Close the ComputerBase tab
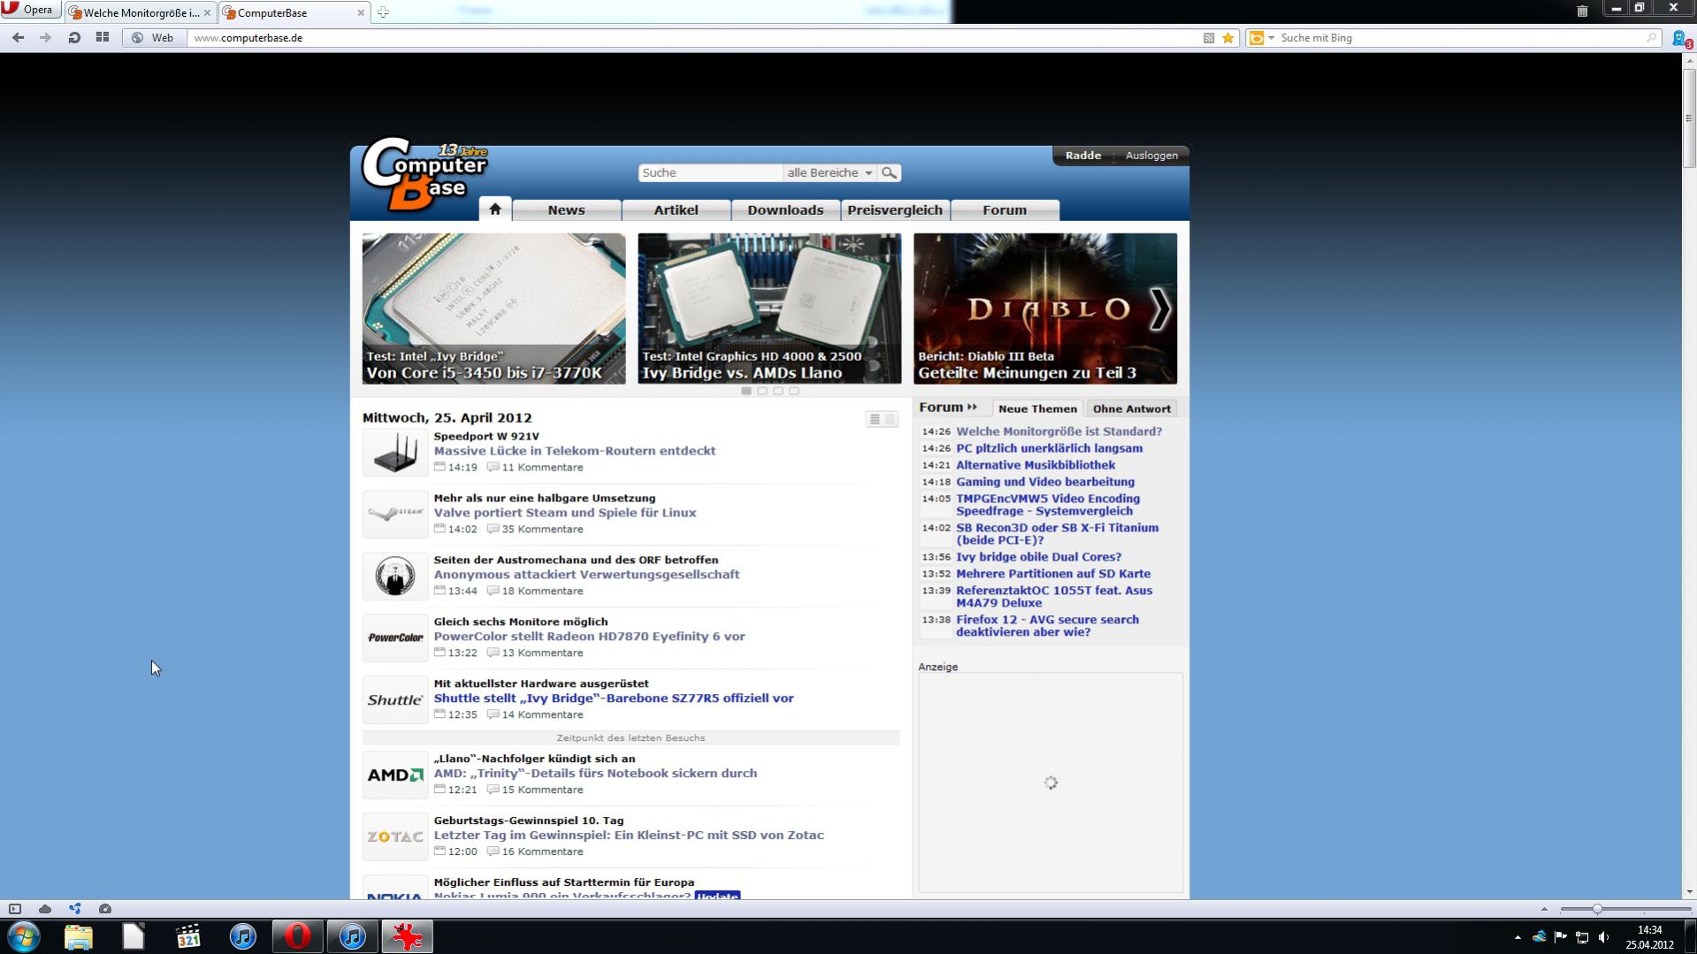This screenshot has width=1697, height=954. (361, 13)
